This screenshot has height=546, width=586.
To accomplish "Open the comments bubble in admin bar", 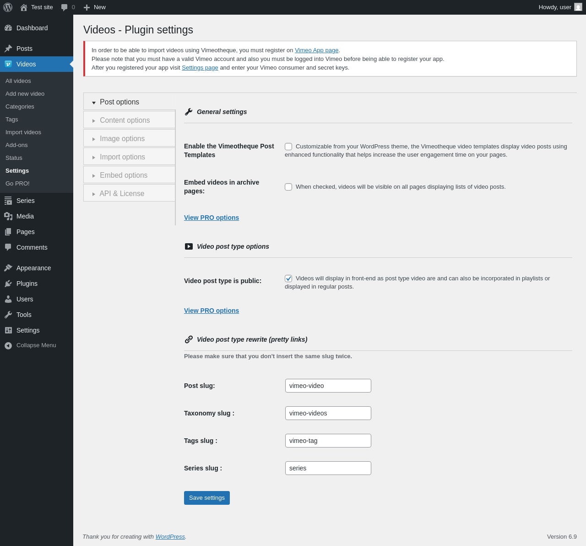I will (x=64, y=7).
